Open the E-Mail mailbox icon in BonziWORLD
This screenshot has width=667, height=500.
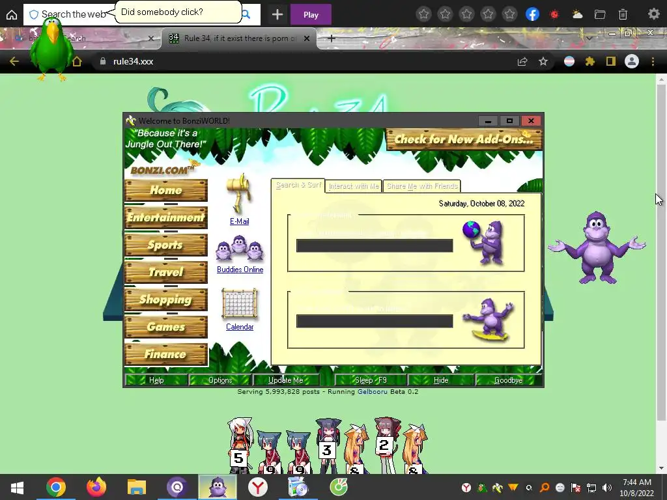(x=239, y=193)
